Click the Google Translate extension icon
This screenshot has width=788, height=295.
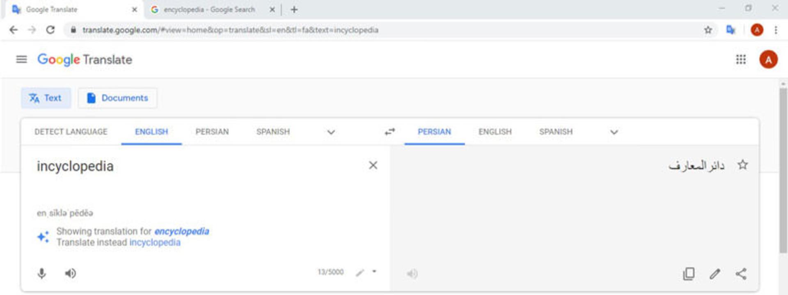(x=731, y=30)
